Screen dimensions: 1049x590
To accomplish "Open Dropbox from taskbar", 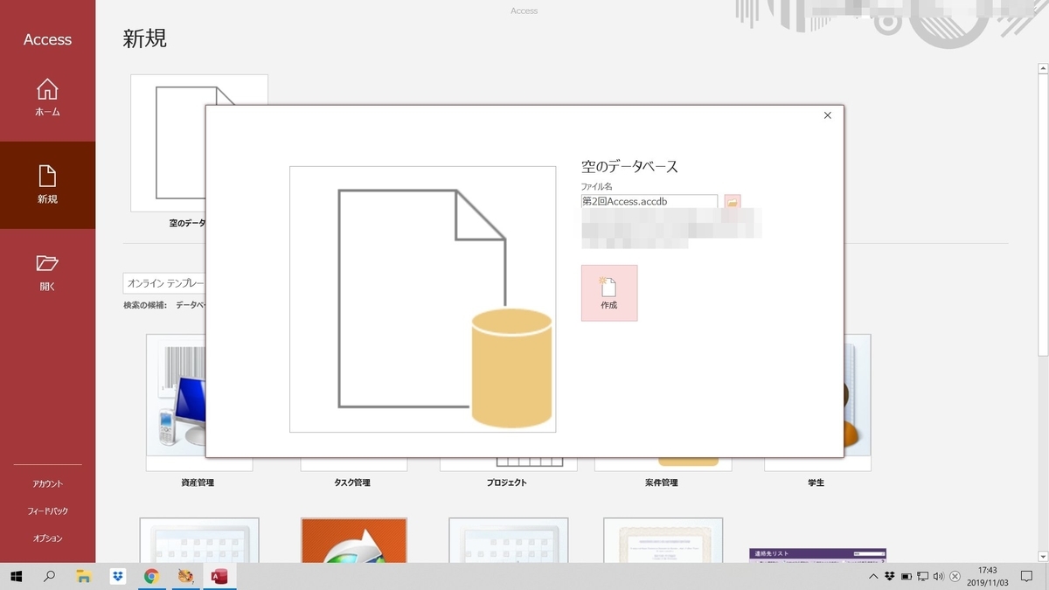I will pos(117,576).
